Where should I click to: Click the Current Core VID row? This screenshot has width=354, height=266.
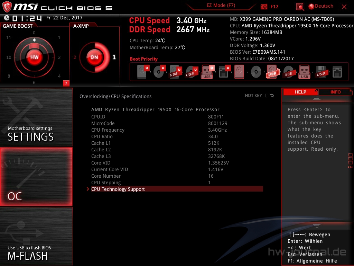(x=177, y=169)
